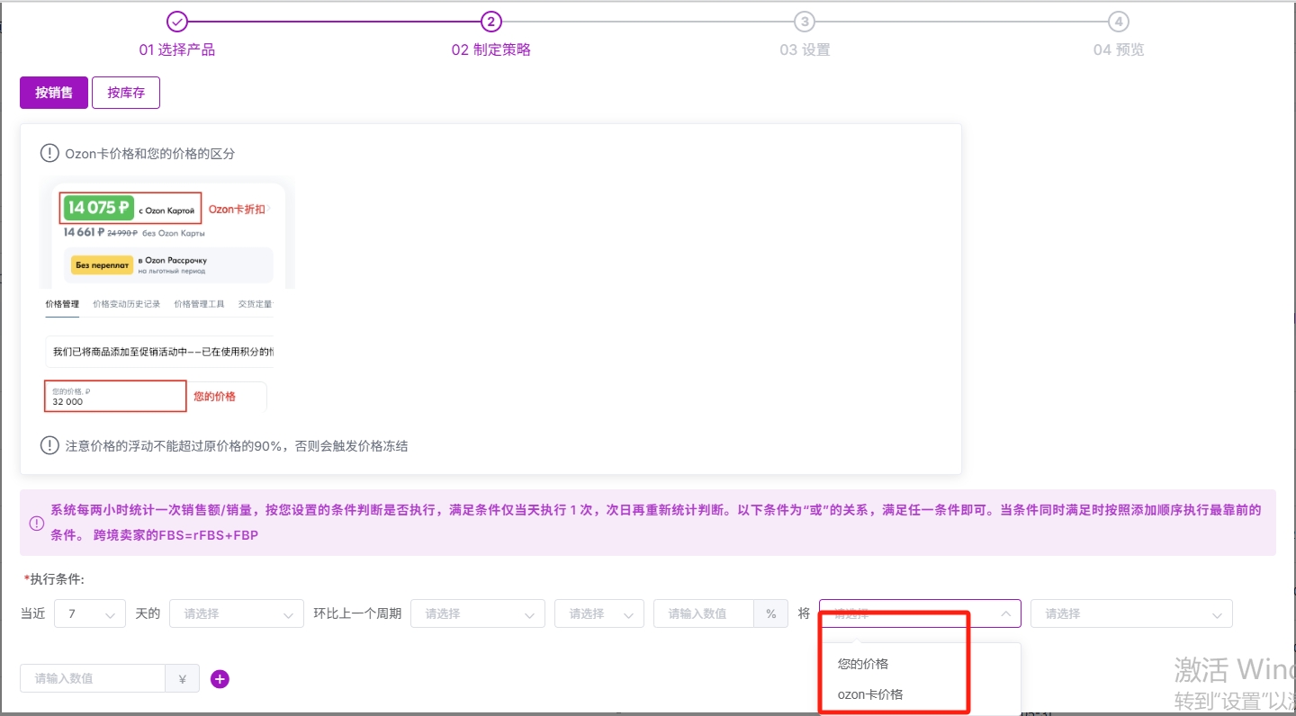Screen dimensions: 1296x716
Task: Click the purple plus add-condition icon
Action: tap(220, 678)
